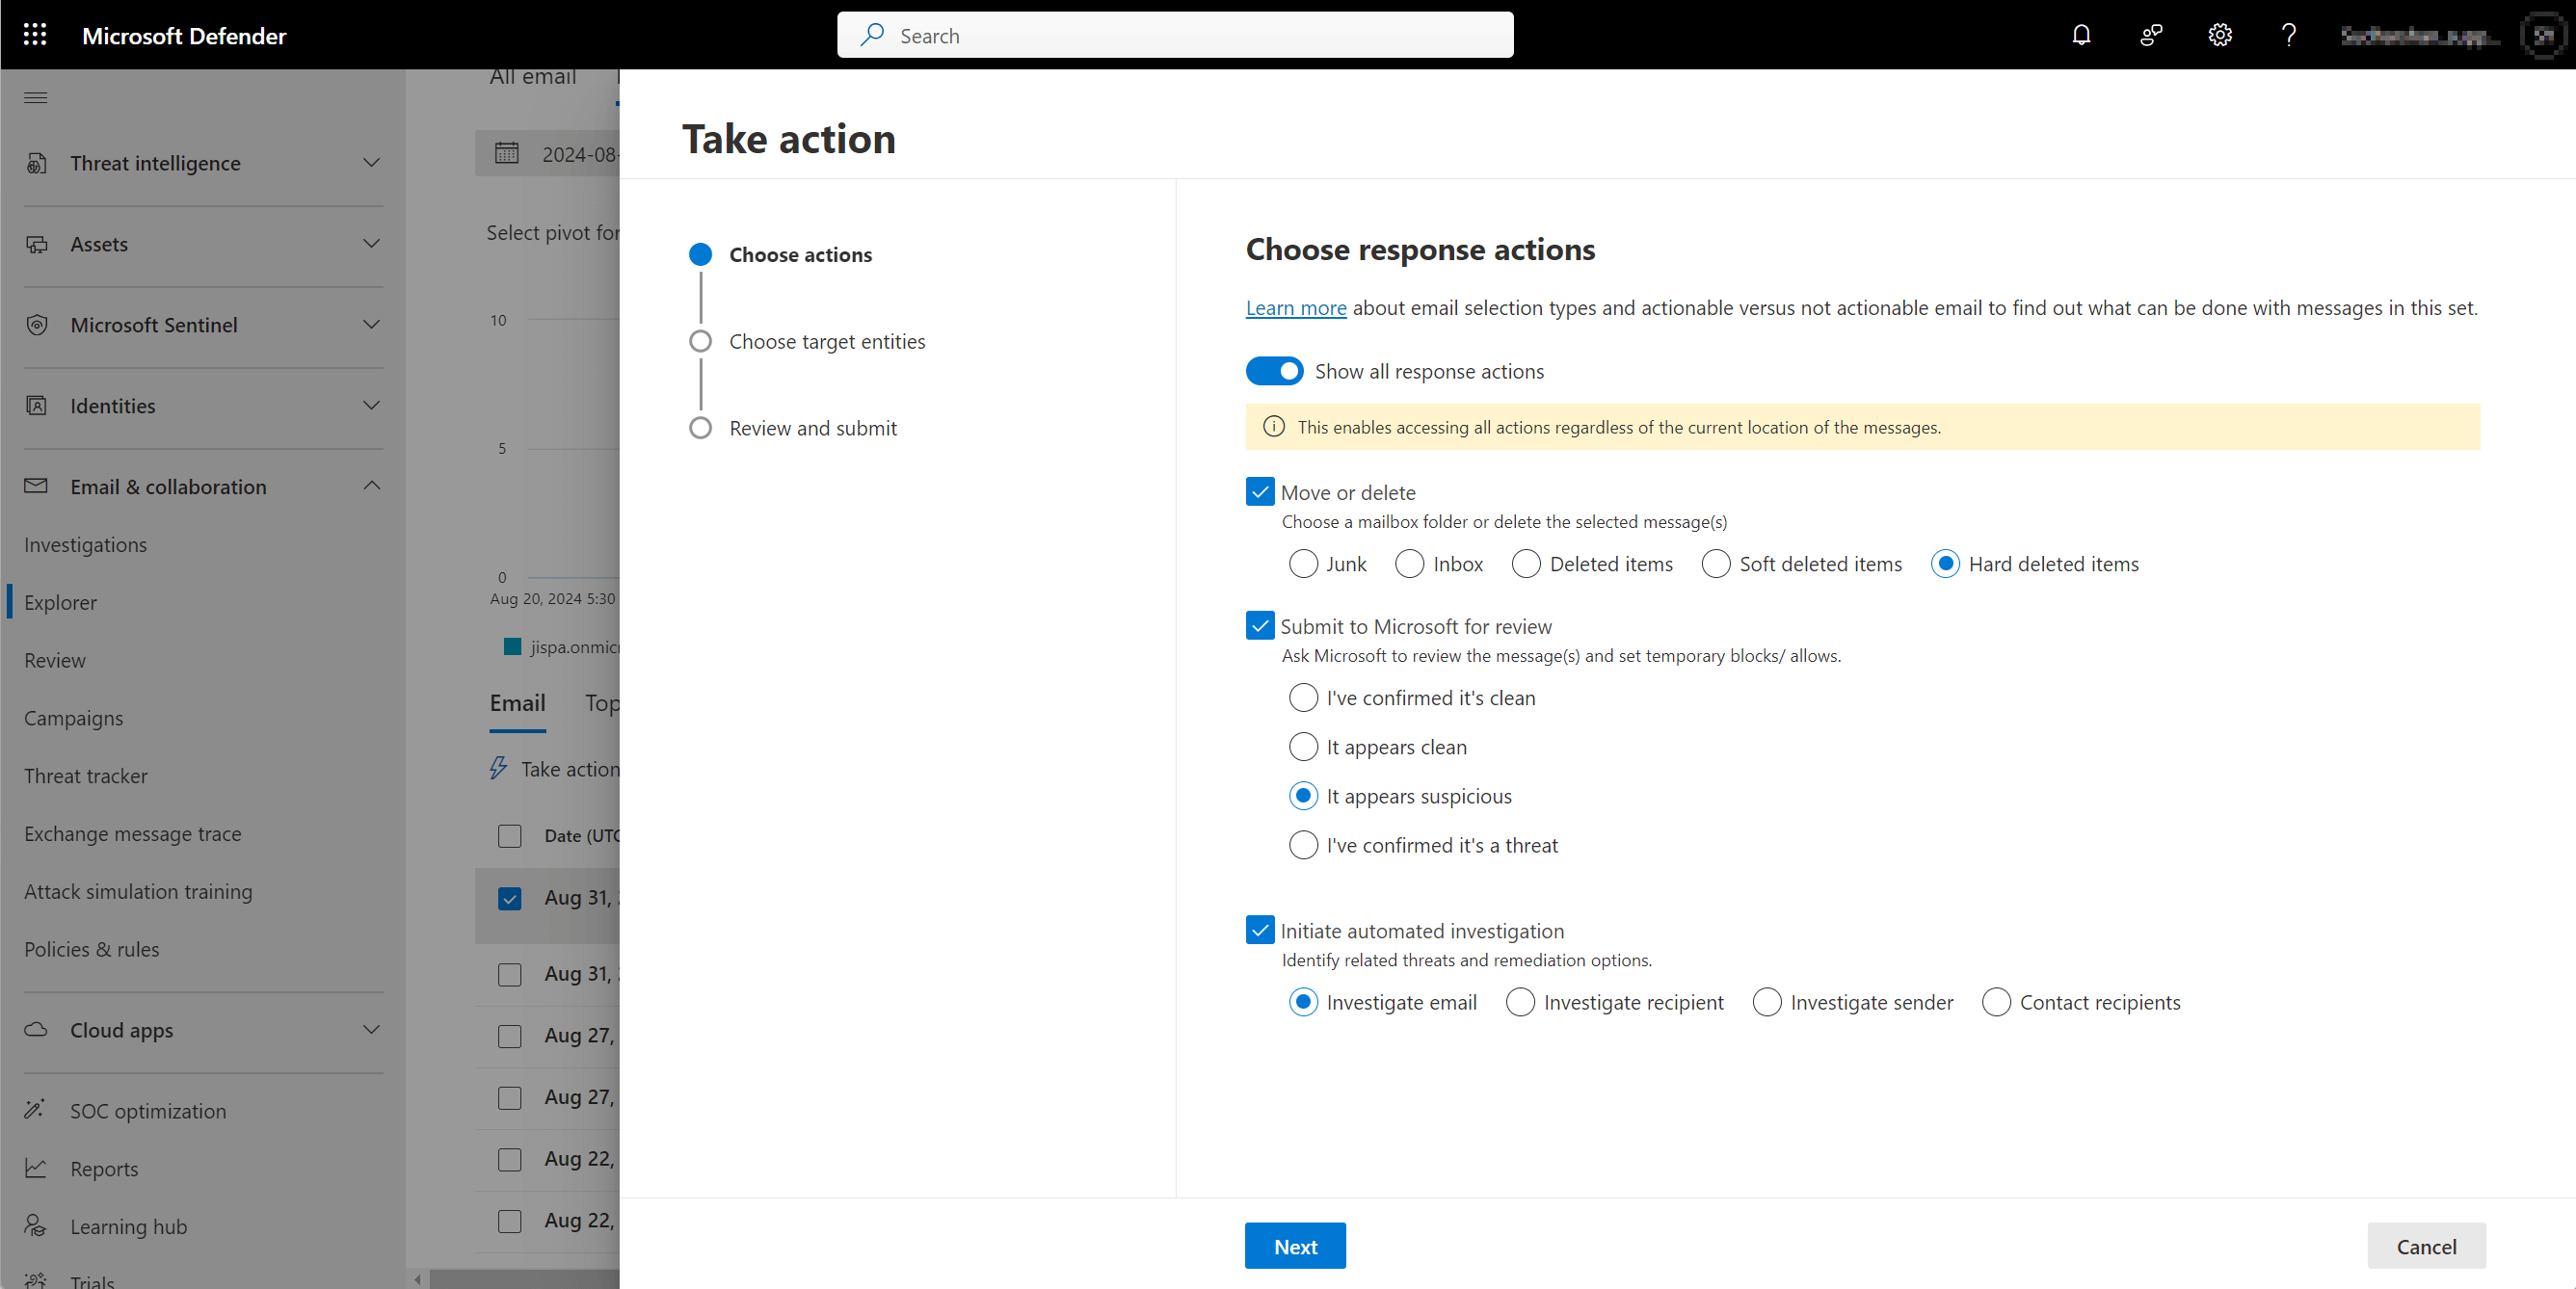Click the Next button
Image resolution: width=2576 pixels, height=1289 pixels.
1294,1245
